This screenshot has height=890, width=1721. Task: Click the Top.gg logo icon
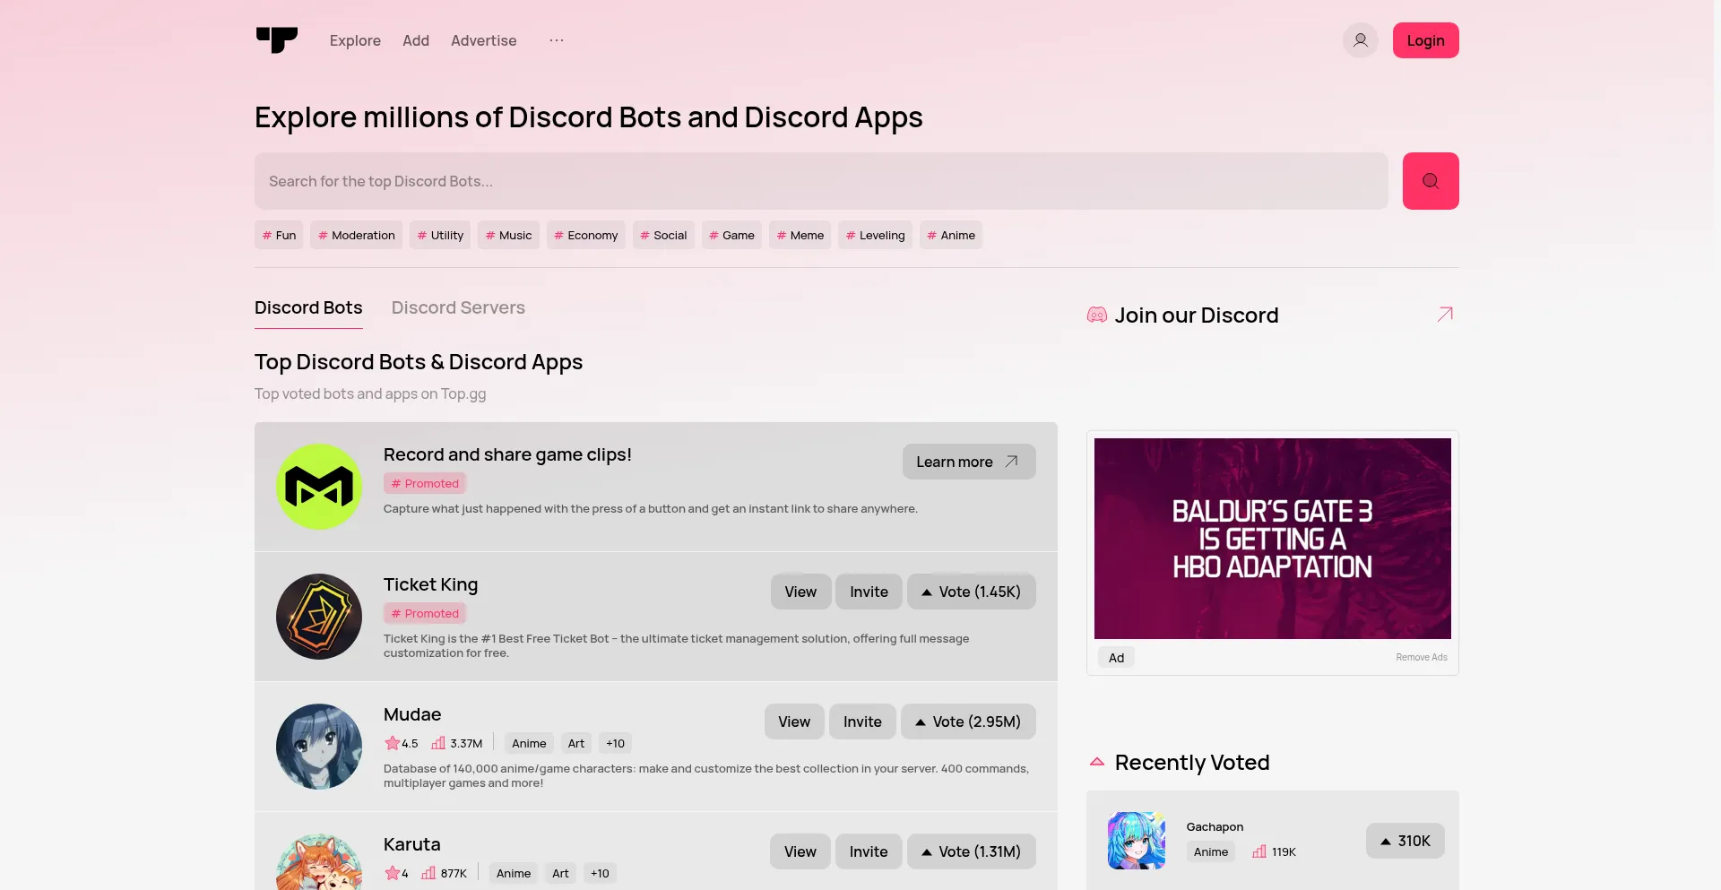(x=276, y=40)
